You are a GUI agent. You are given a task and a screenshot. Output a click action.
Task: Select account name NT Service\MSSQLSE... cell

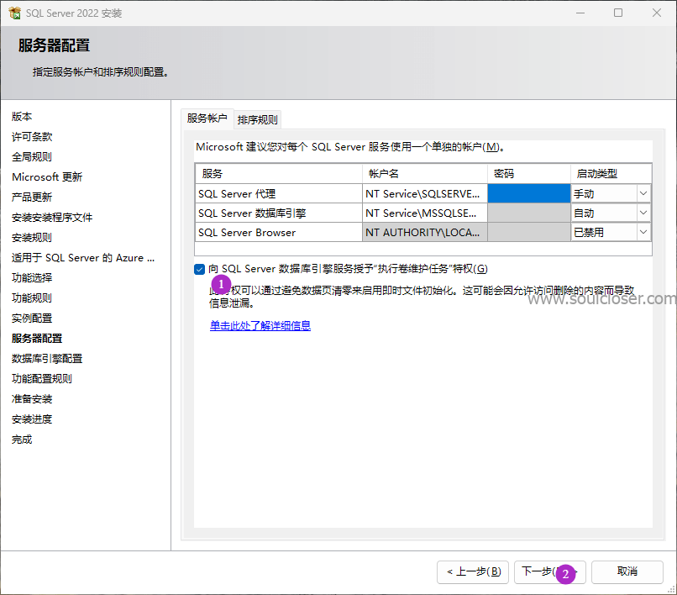pos(425,213)
